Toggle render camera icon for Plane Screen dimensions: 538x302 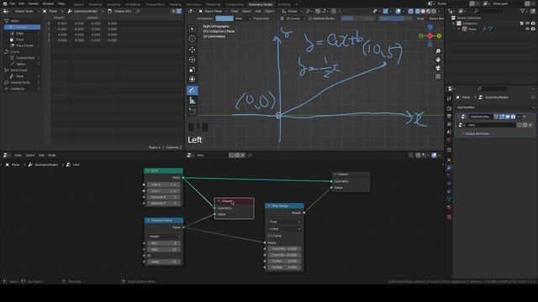point(533,29)
